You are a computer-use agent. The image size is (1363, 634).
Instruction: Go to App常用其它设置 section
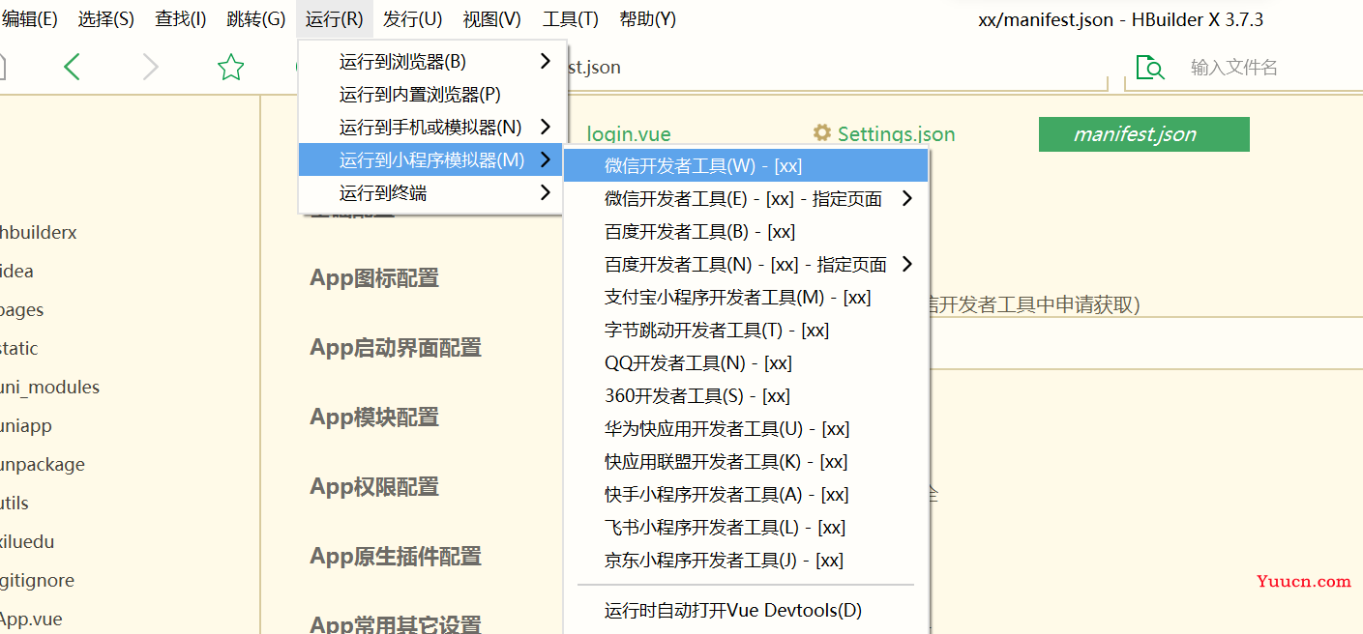(396, 624)
